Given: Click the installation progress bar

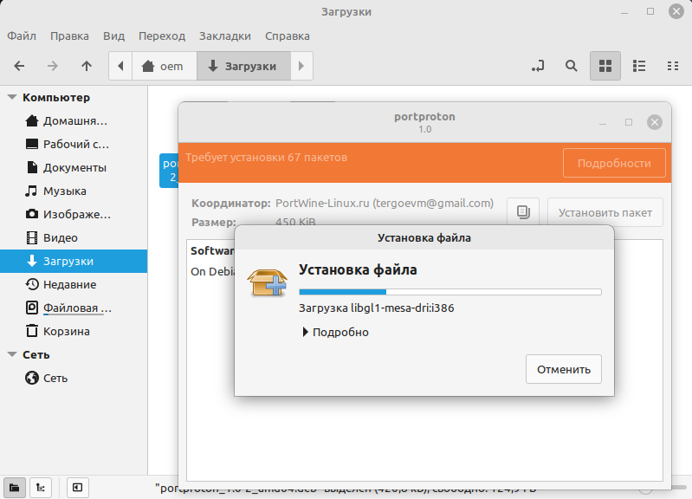Looking at the screenshot, I should click(450, 292).
